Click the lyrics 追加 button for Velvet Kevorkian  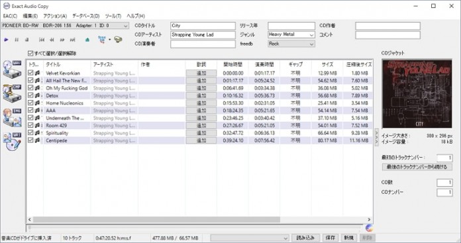click(x=201, y=73)
